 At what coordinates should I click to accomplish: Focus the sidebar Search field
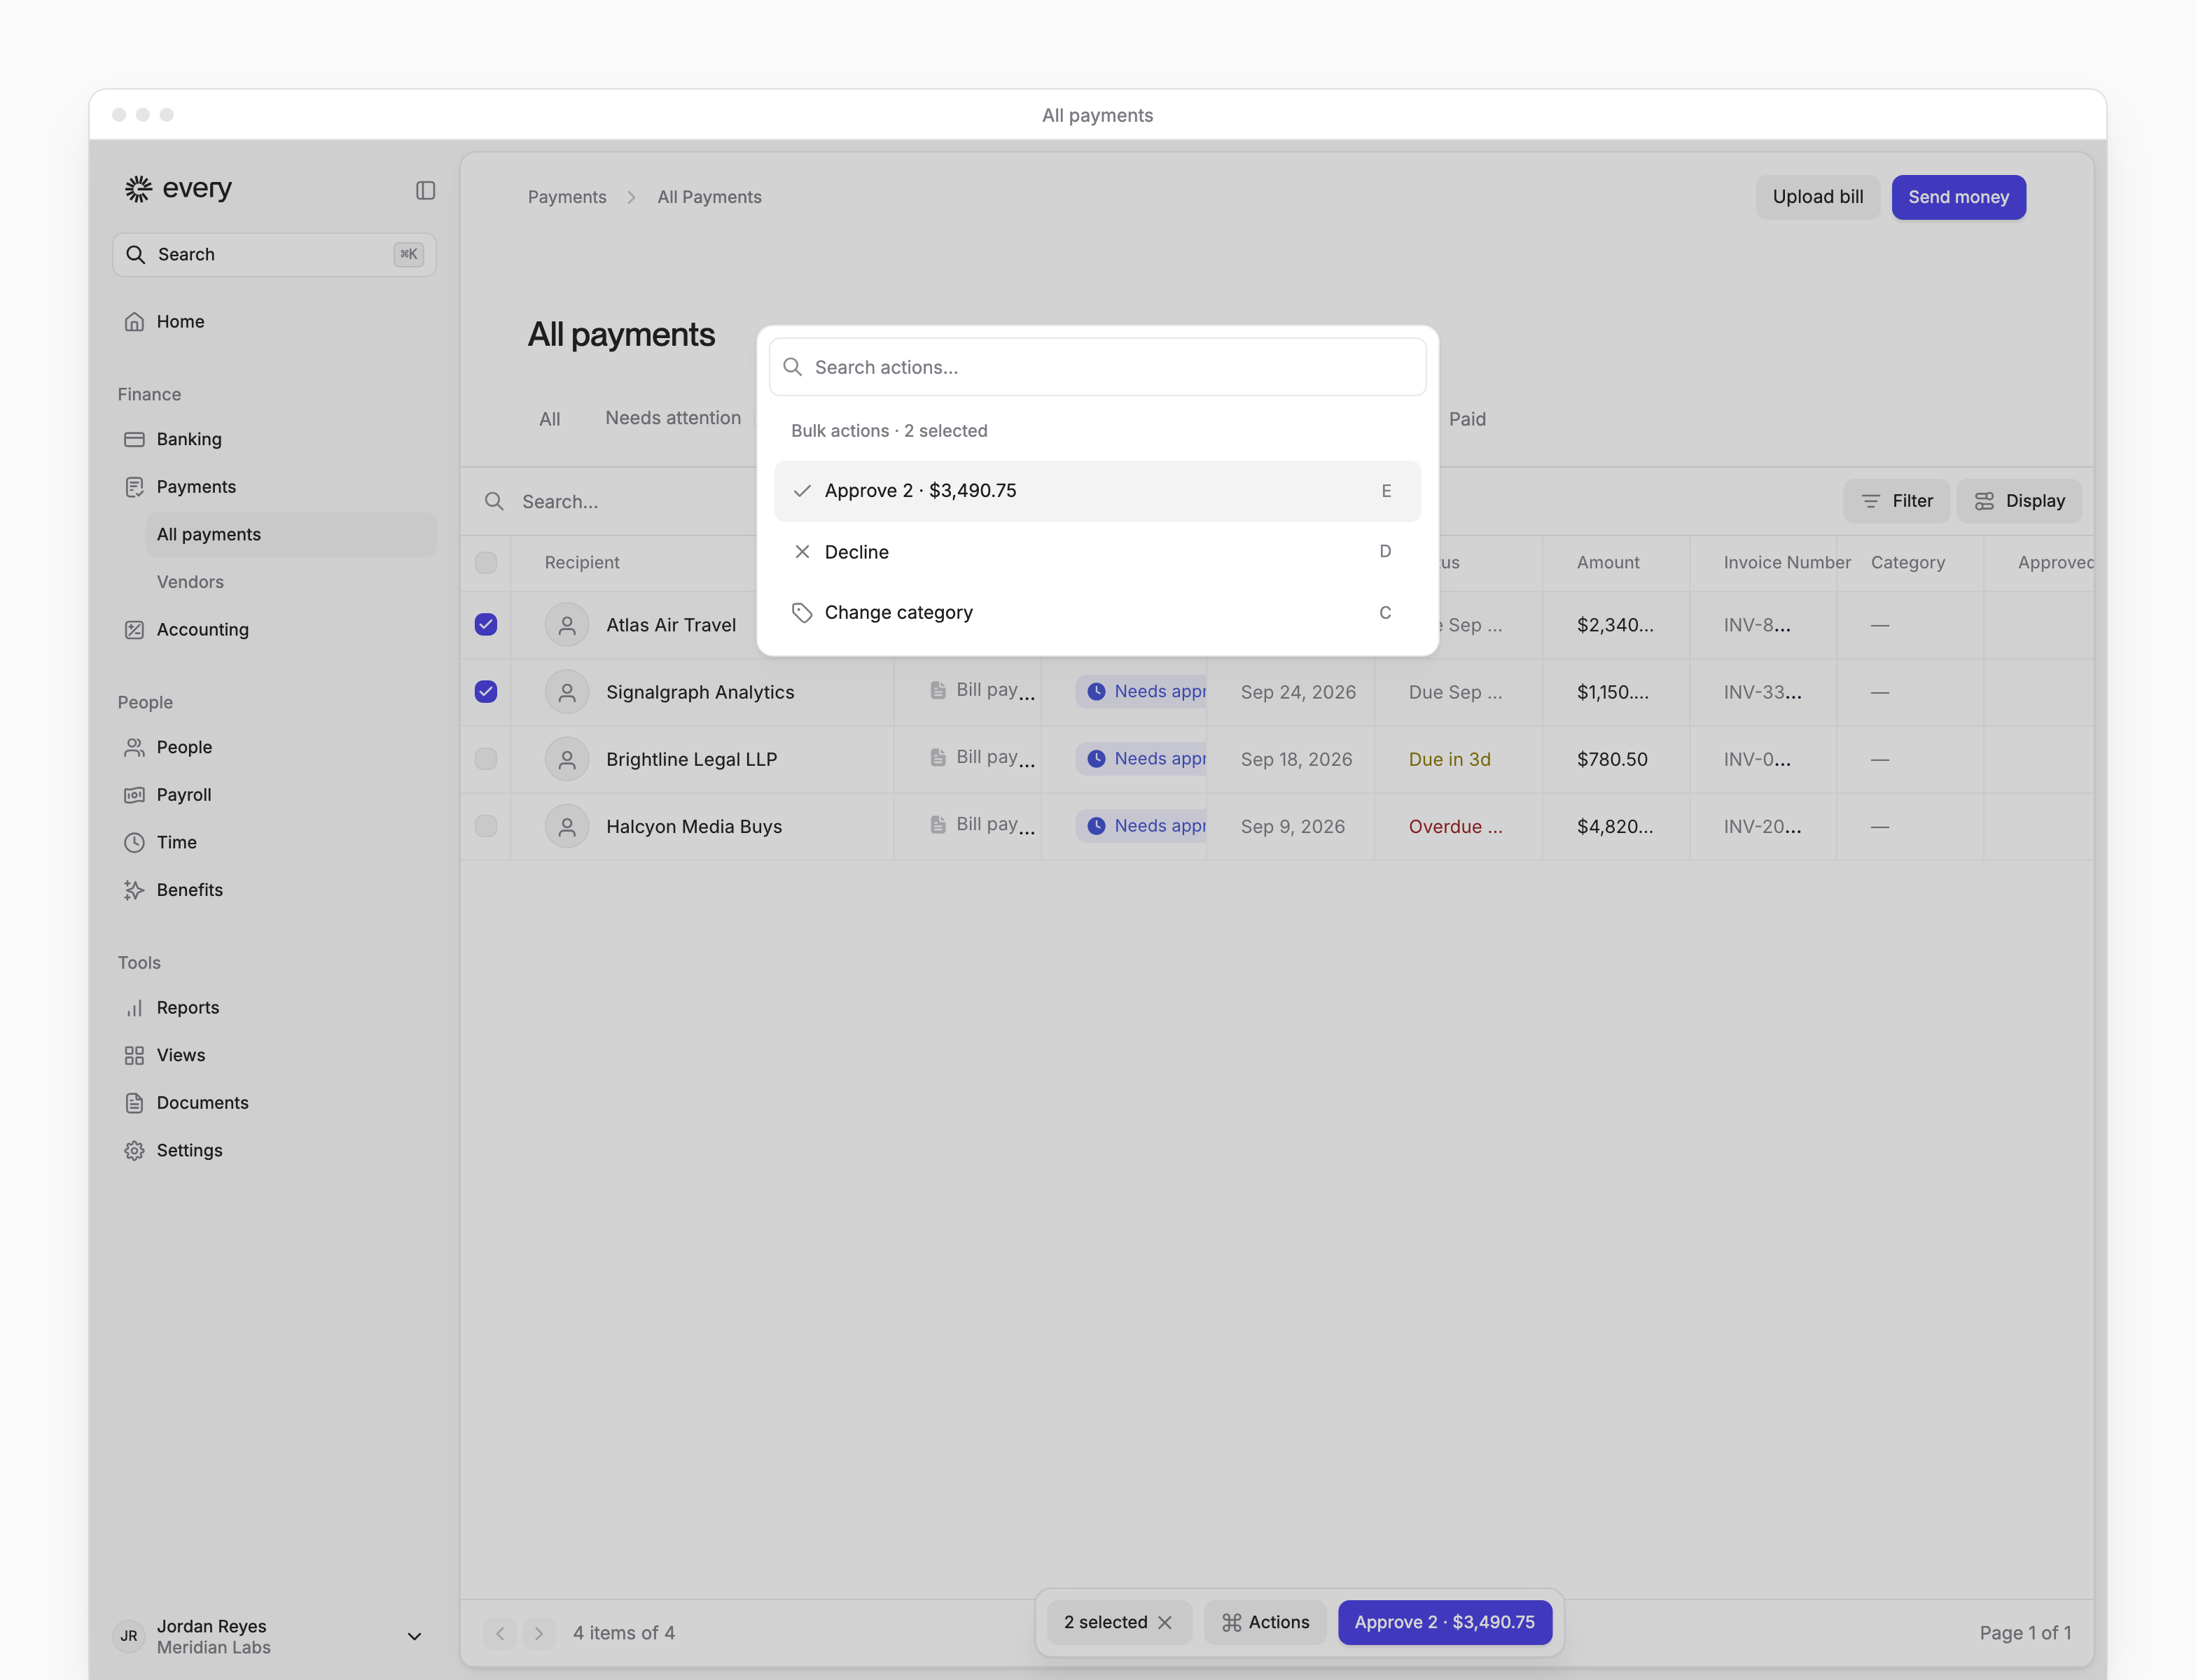pyautogui.click(x=274, y=254)
